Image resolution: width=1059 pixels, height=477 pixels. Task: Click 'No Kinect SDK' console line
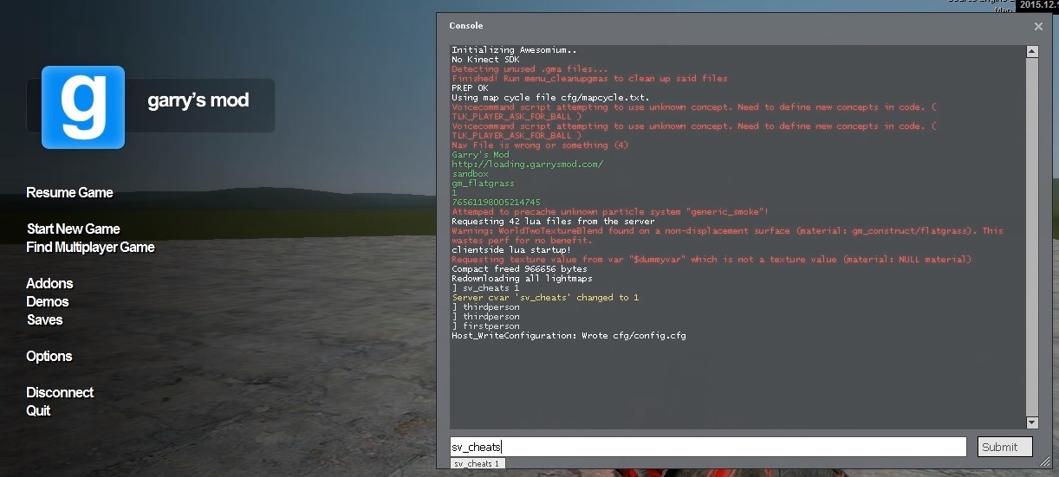(485, 60)
